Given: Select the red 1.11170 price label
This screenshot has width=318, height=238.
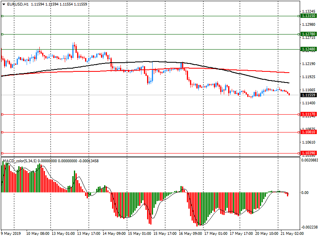Looking at the screenshot, I should (308, 114).
